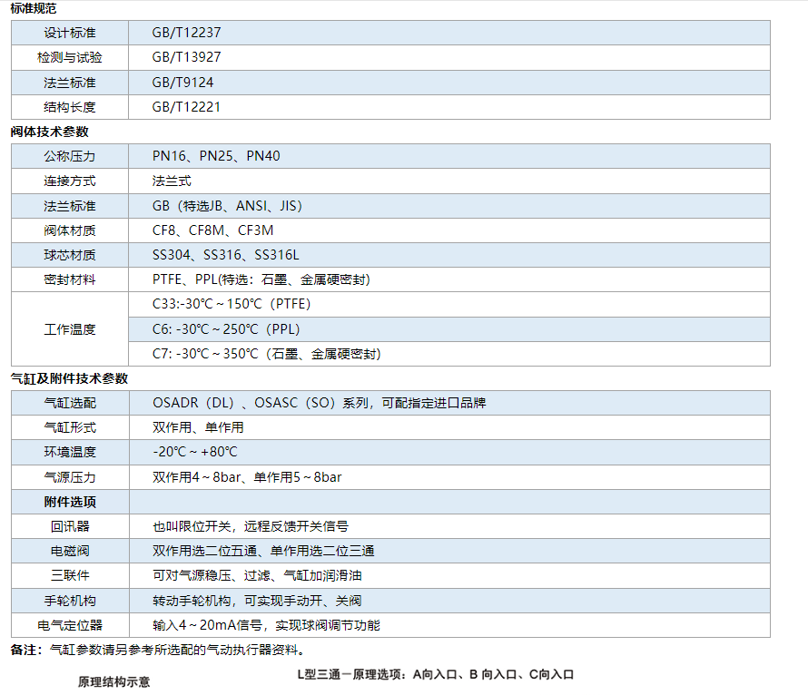Click the L型三通 principle options caption
Image resolution: width=808 pixels, height=695 pixels.
[x=435, y=674]
